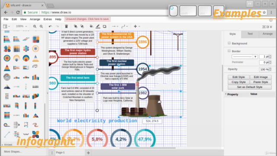Delete selection with the trash icon
The width and height of the screenshot is (277, 156).
tap(66, 26)
